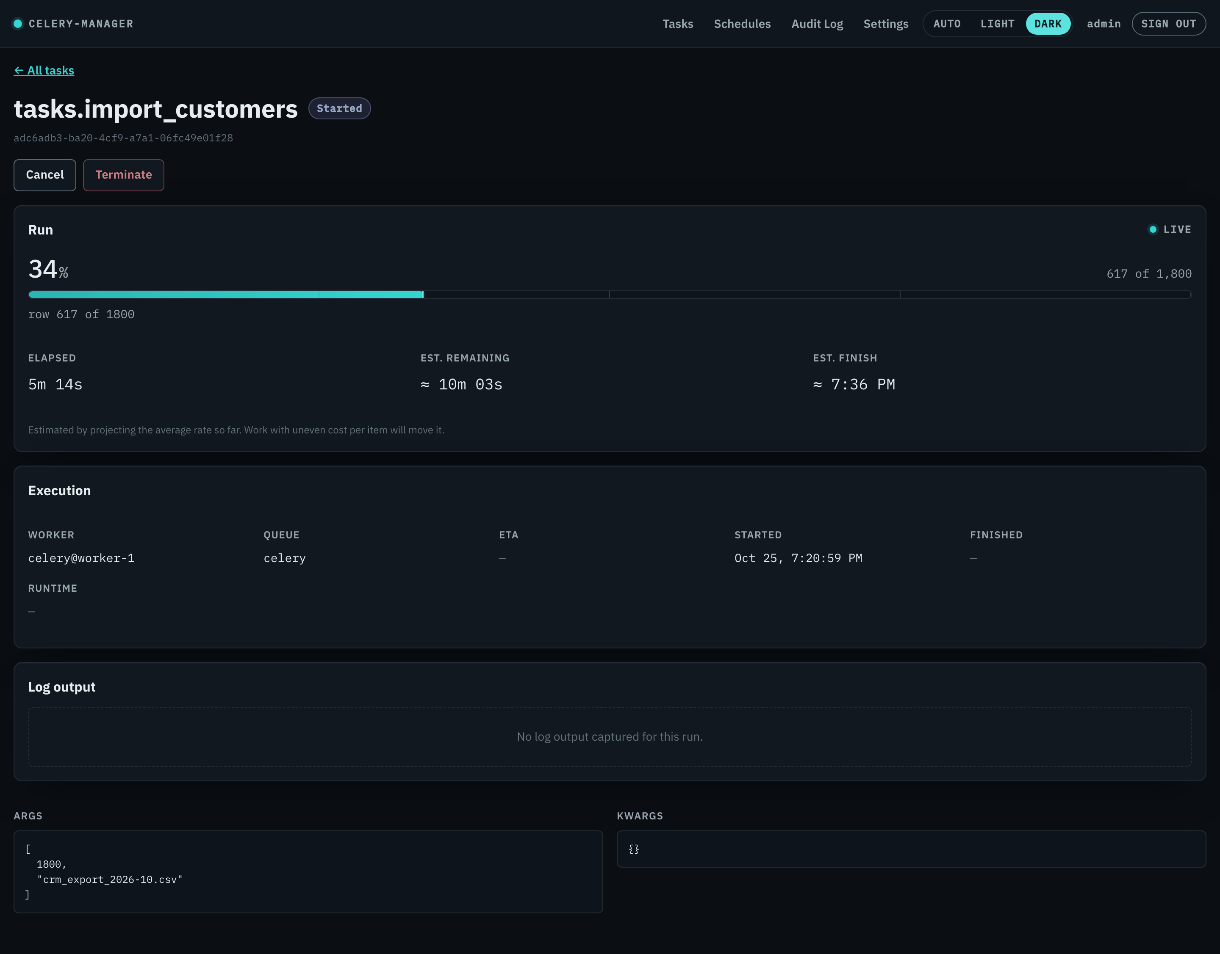The height and width of the screenshot is (954, 1220).
Task: Click the tasks.import_customers heading
Action: tap(155, 109)
